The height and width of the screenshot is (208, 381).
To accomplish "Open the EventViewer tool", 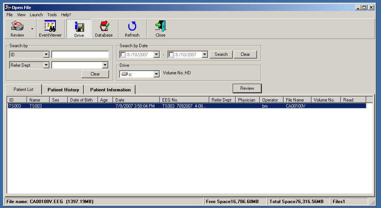I will (50, 27).
